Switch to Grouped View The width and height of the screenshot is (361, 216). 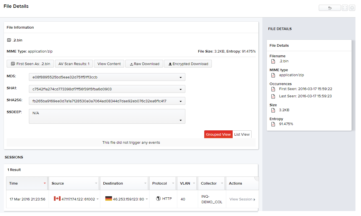click(218, 134)
